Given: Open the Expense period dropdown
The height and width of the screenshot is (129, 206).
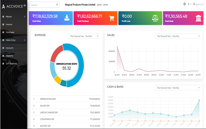Looking at the screenshot, I should click(83, 36).
